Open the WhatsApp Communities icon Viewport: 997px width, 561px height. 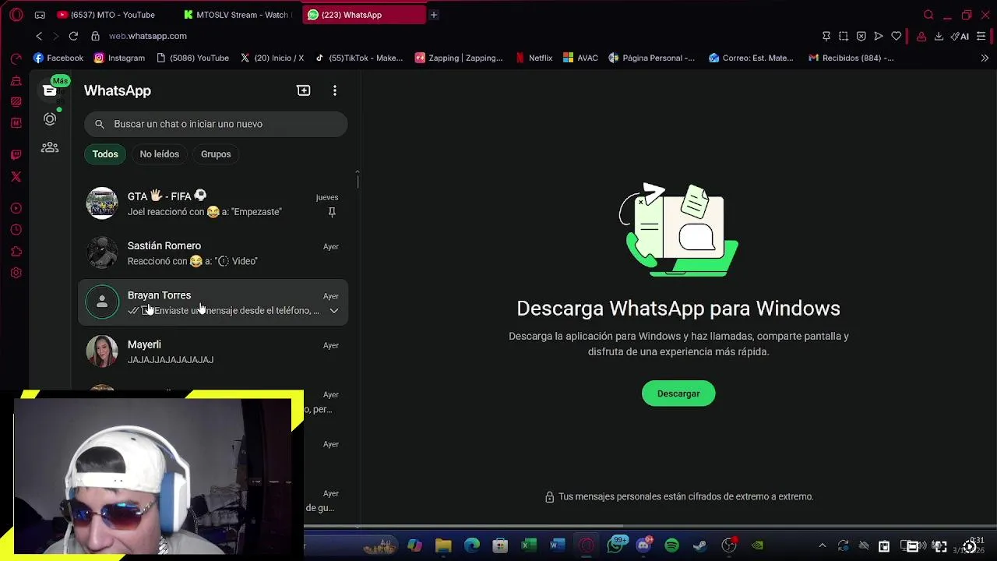coord(50,147)
